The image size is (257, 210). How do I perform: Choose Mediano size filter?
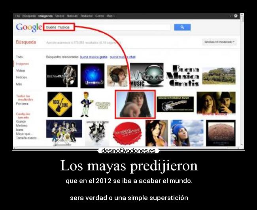coord(22,126)
